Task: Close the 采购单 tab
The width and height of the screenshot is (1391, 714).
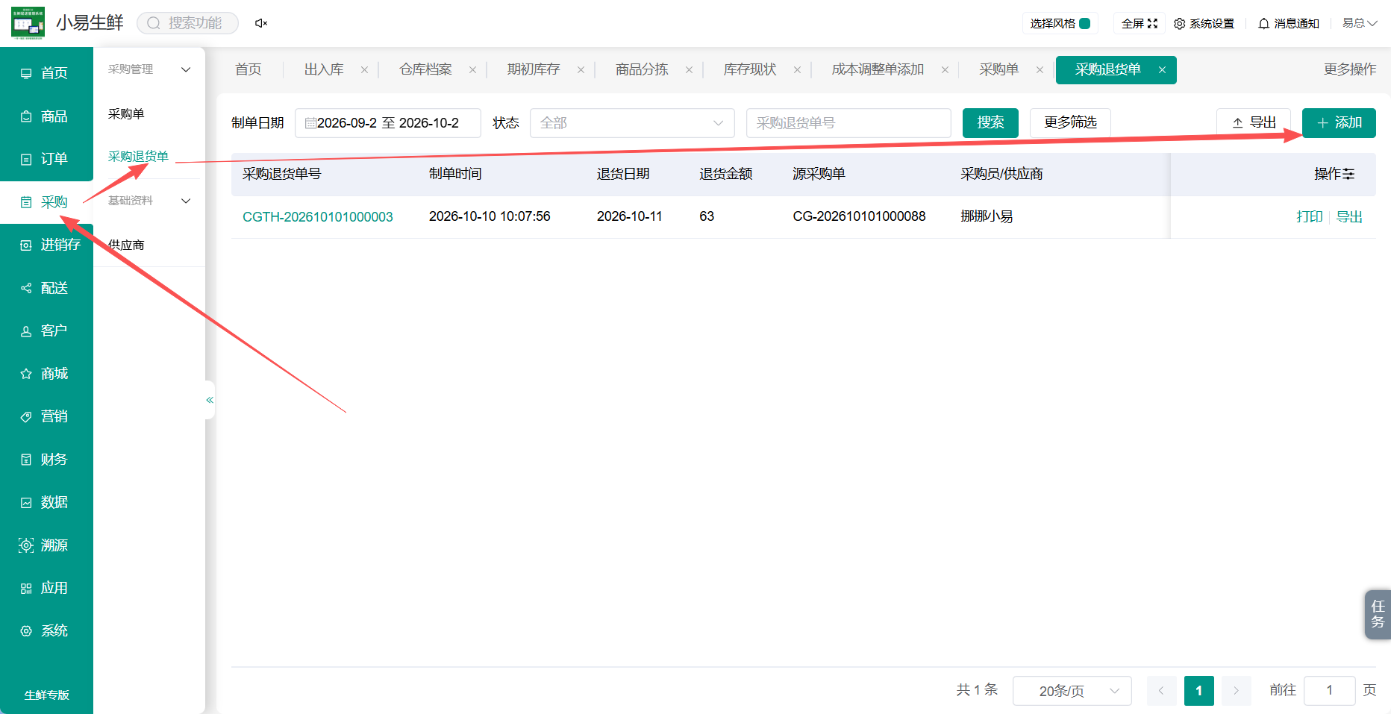Action: (x=1040, y=70)
